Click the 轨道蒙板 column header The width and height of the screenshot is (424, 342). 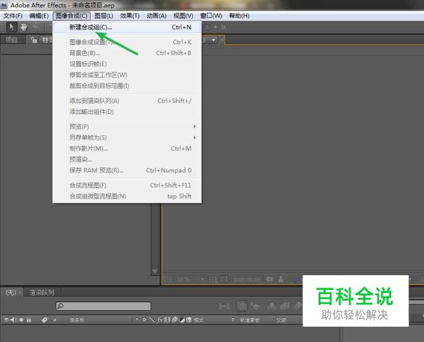point(250,321)
